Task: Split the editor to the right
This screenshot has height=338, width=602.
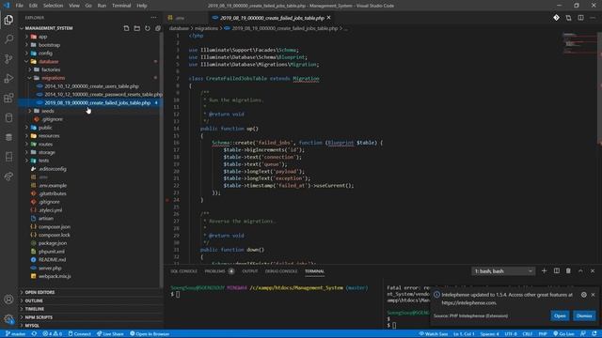Action: click(x=581, y=18)
